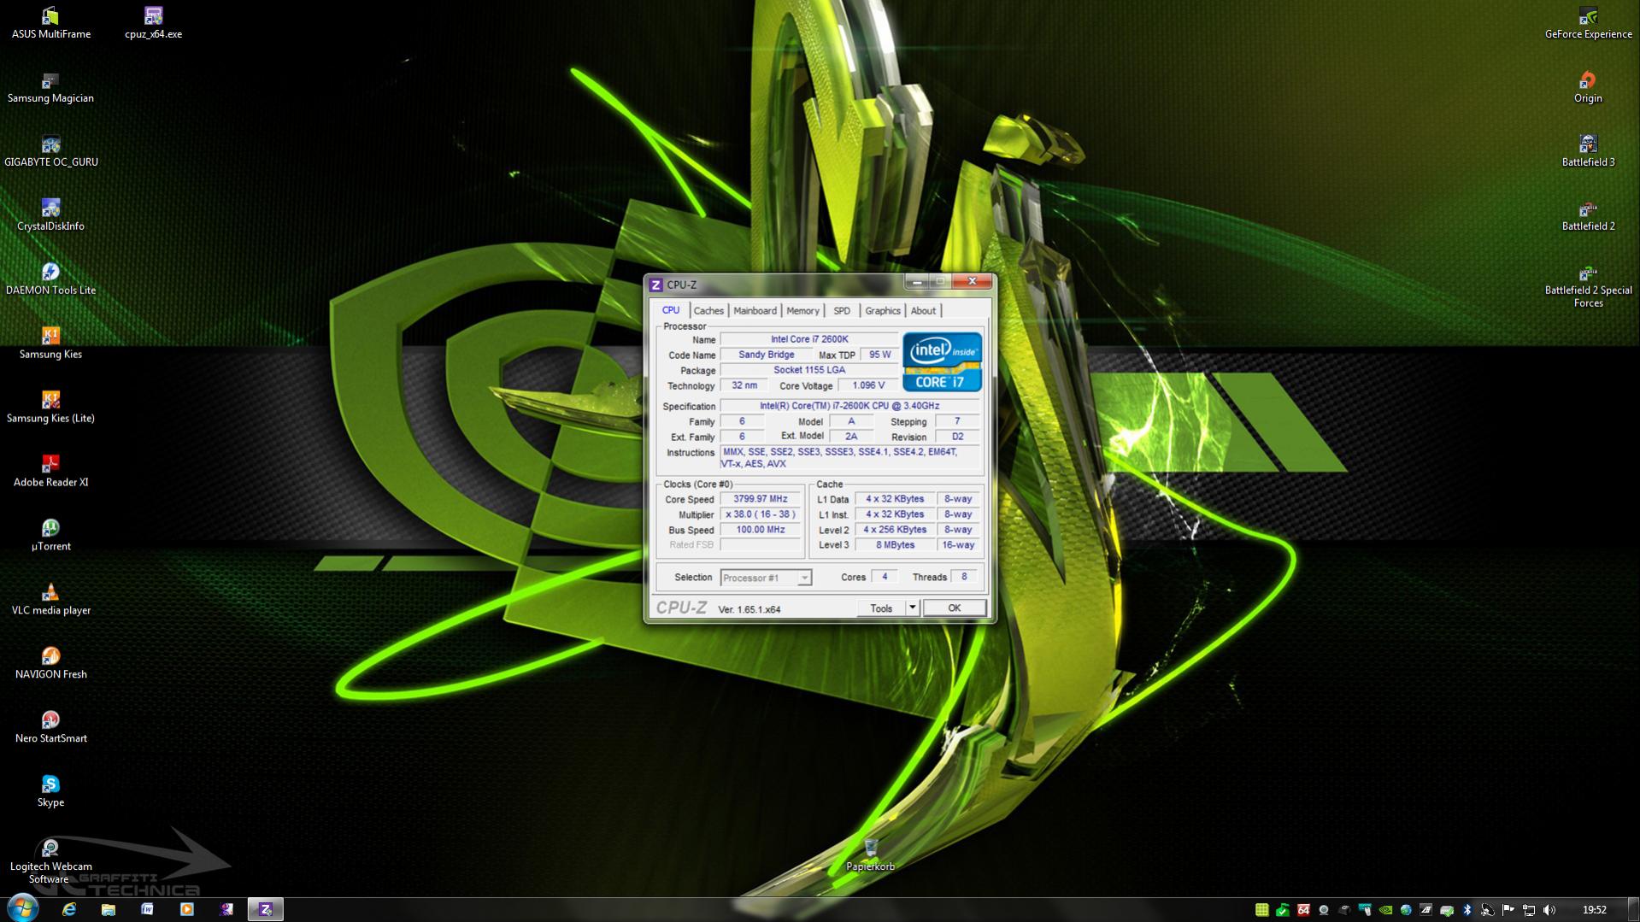The image size is (1640, 922).
Task: Launch Origin desktop shortcut
Action: tap(1588, 88)
